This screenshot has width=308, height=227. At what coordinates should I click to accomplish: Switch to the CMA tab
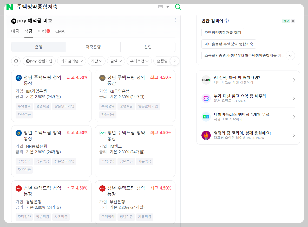[x=60, y=31]
